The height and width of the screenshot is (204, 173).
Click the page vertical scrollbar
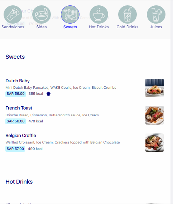pos(172,102)
